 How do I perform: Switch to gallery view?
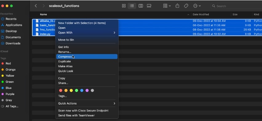[149, 6]
